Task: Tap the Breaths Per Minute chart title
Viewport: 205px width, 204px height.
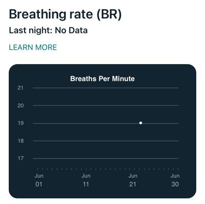Action: pos(102,79)
